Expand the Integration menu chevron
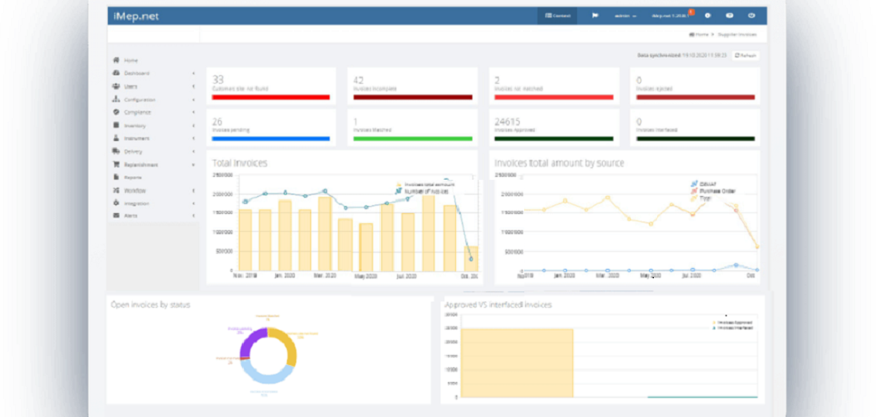The image size is (878, 417). (x=193, y=204)
